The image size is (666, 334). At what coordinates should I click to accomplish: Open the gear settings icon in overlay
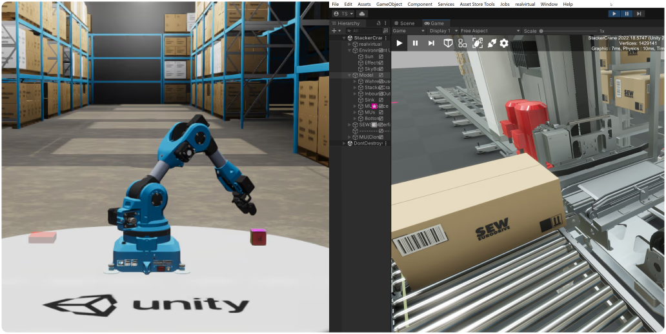(x=504, y=43)
